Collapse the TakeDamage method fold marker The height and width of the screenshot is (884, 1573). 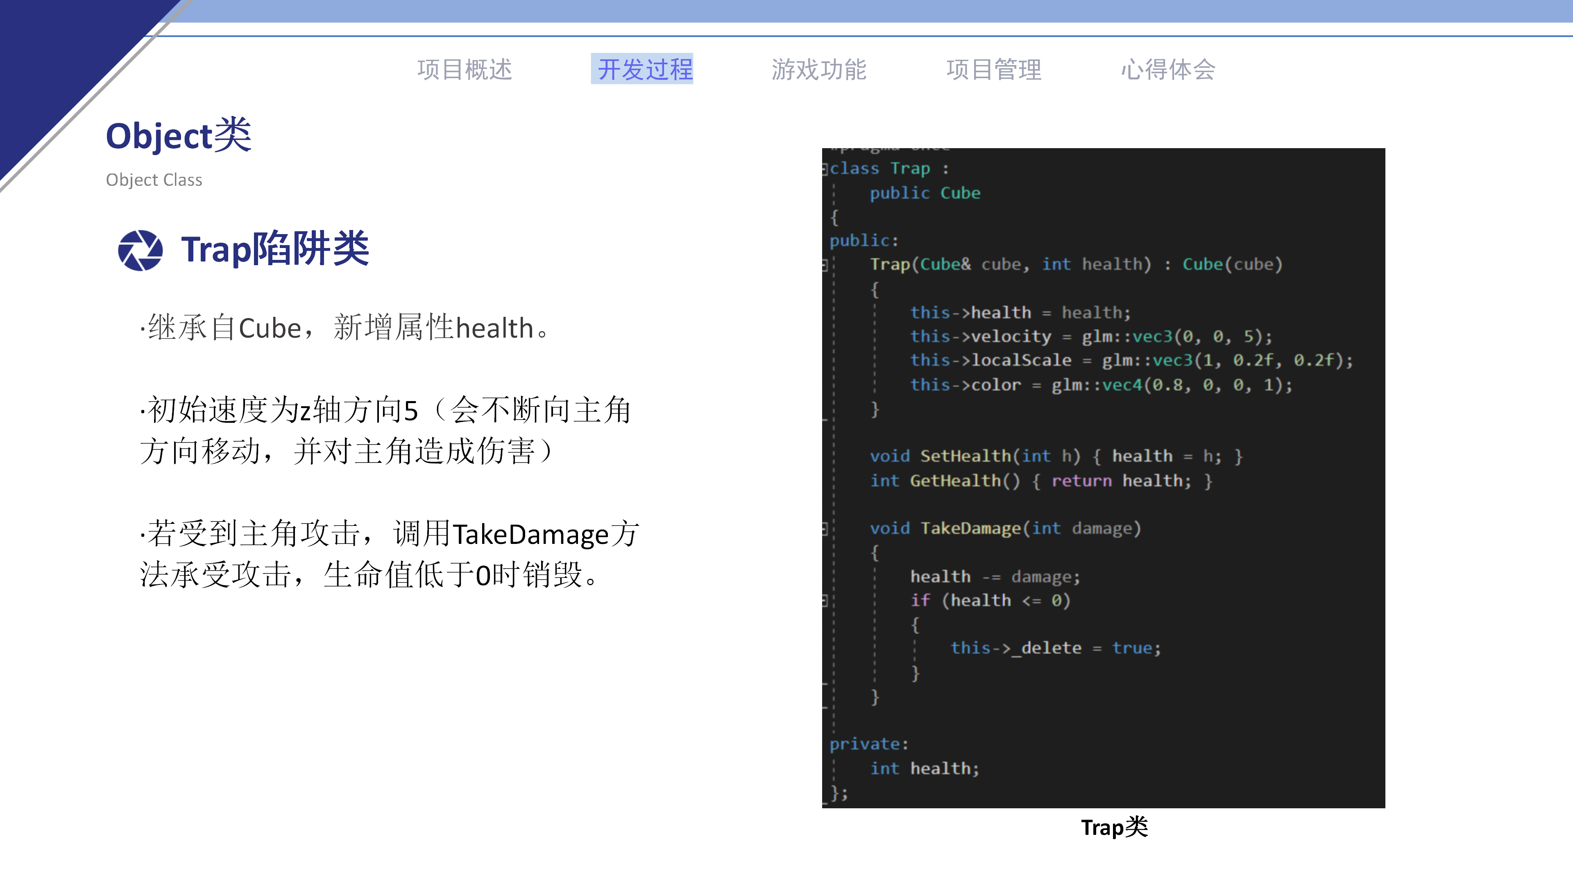825,528
